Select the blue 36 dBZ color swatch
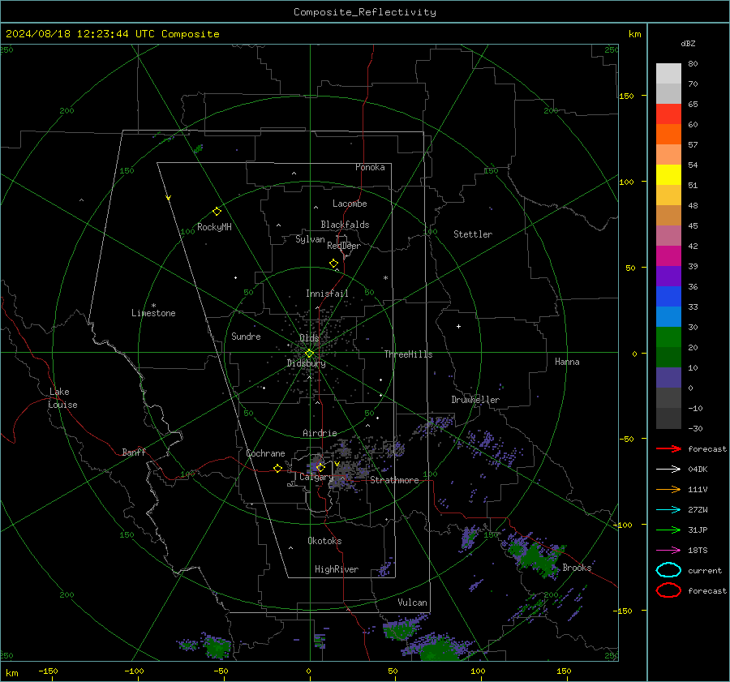This screenshot has width=730, height=682. click(x=668, y=296)
